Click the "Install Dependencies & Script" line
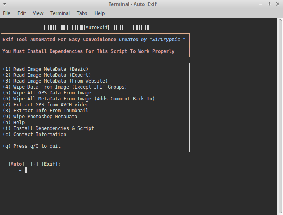The height and width of the screenshot is (215, 283). pyautogui.click(x=48, y=128)
